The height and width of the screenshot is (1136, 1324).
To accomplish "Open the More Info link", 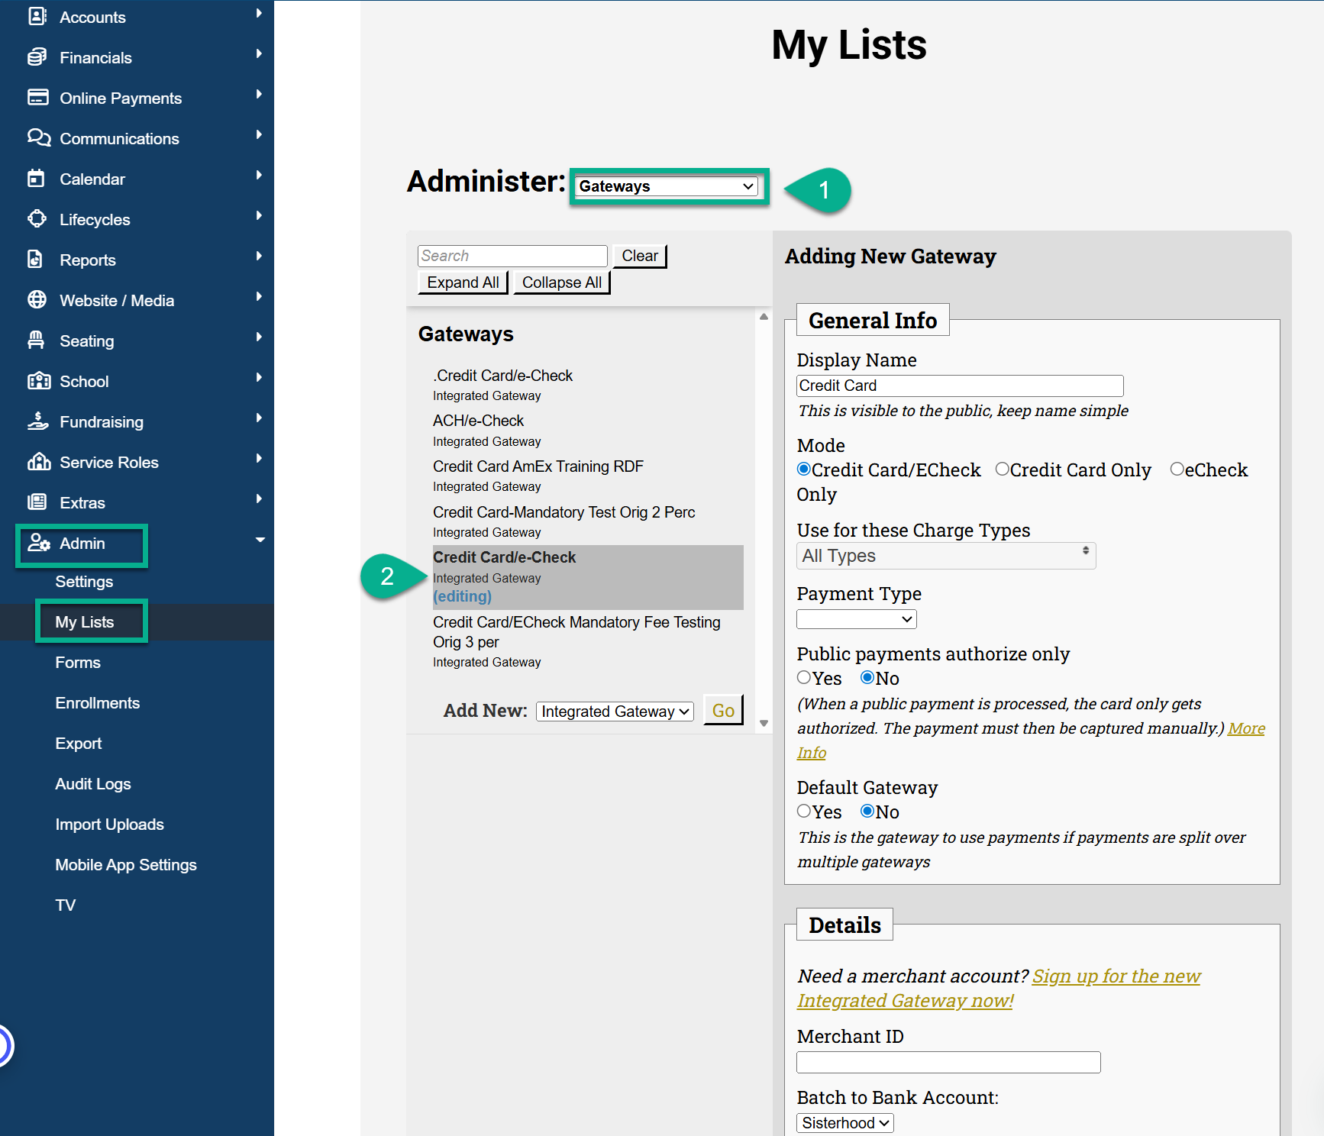I will 1245,729.
